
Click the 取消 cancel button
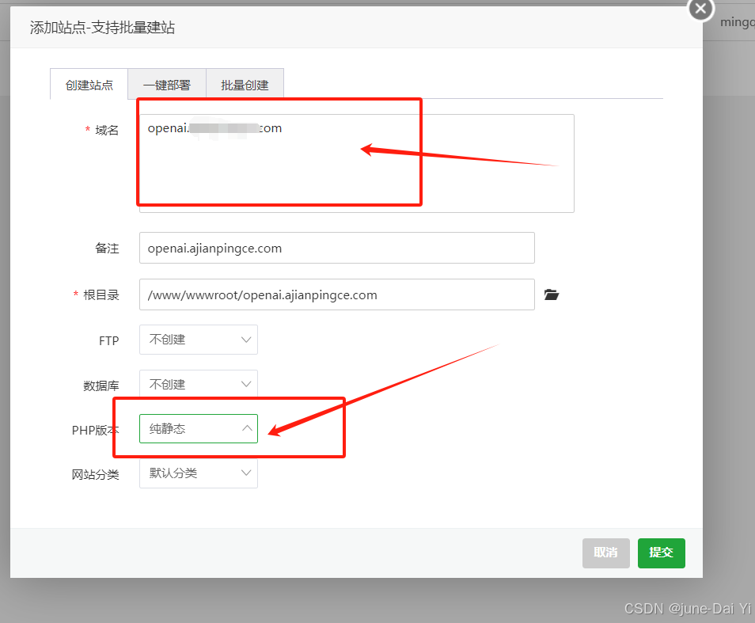click(x=605, y=553)
